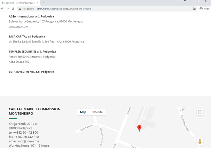
Task: Select the scmn.me Investment companies tab
Action: [20, 3]
